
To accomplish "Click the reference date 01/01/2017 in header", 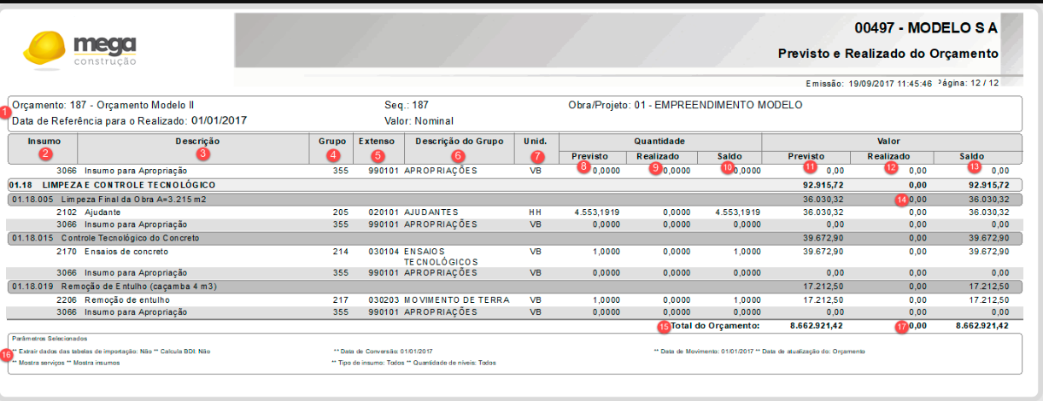I will point(219,120).
